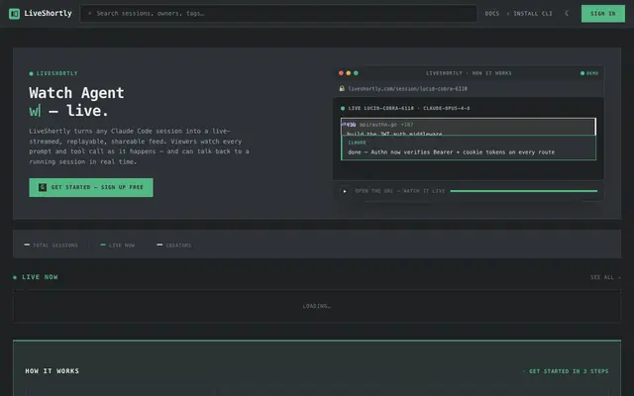Image resolution: width=634 pixels, height=396 pixels.
Task: Click the demo progress bar
Action: tap(524, 191)
